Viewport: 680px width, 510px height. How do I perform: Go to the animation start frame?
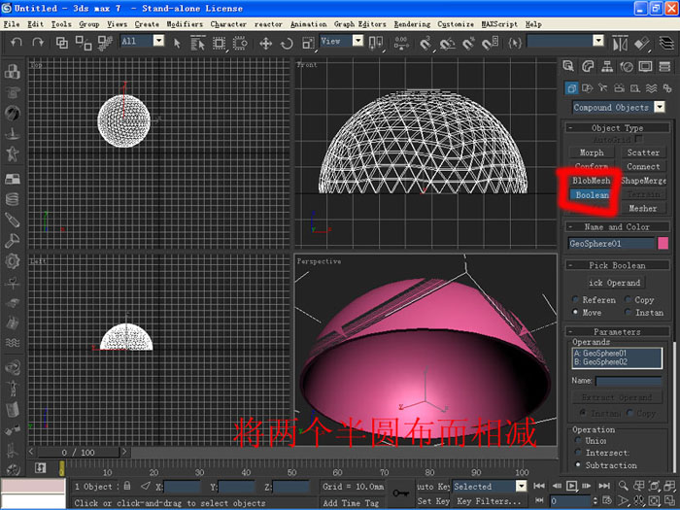click(539, 486)
